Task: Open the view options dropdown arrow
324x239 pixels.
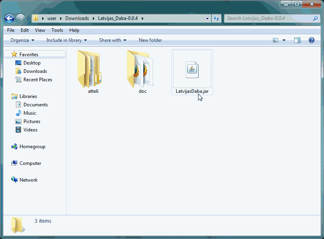Action: [284, 40]
